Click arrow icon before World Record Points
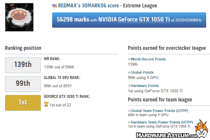This screenshot has width=210, height=140. click(129, 59)
